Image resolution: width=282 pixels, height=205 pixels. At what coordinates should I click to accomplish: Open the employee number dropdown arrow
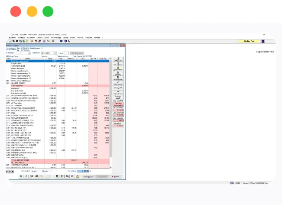[30, 53]
